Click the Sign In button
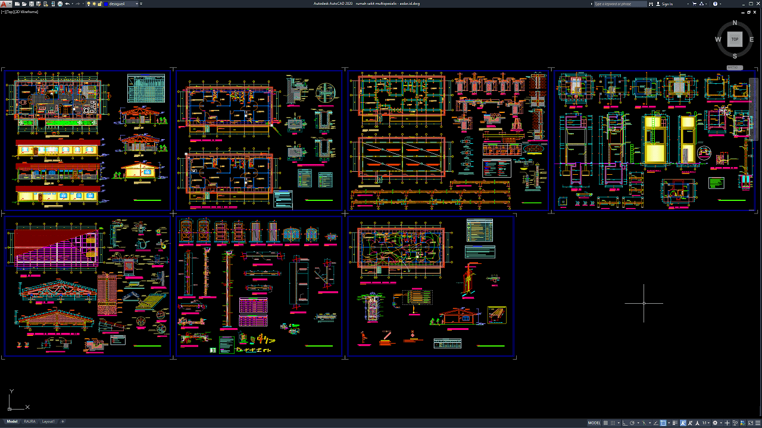 [x=667, y=4]
